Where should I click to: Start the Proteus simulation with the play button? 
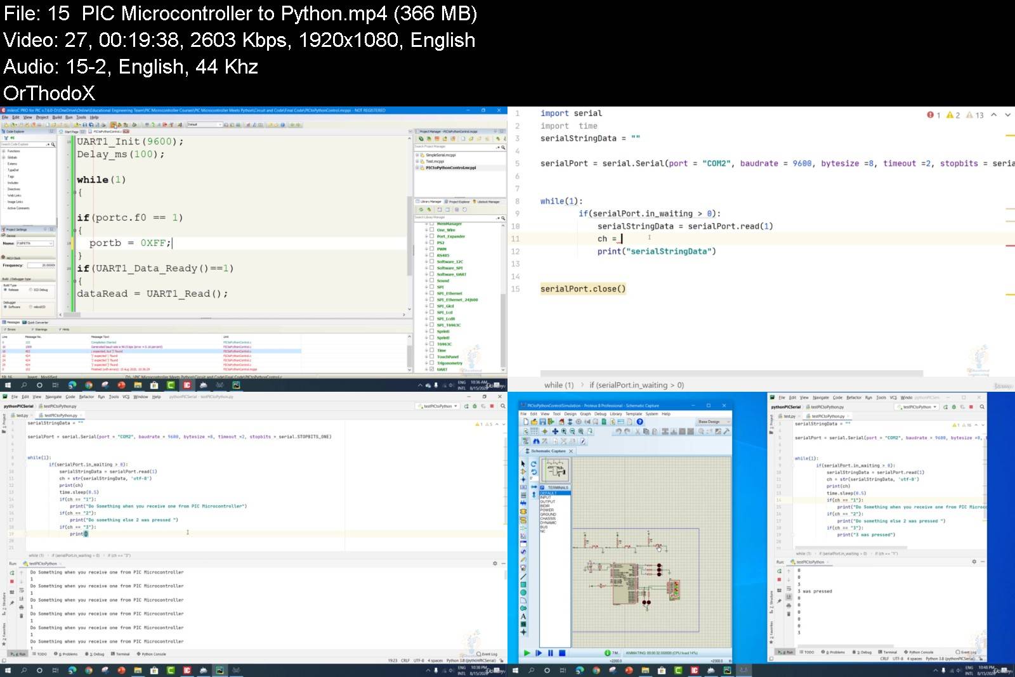coord(527,653)
